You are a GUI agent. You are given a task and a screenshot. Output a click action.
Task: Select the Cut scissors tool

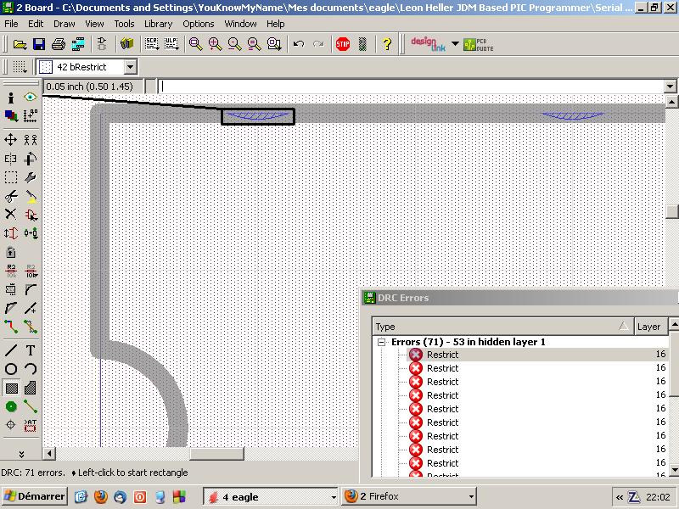(11, 197)
